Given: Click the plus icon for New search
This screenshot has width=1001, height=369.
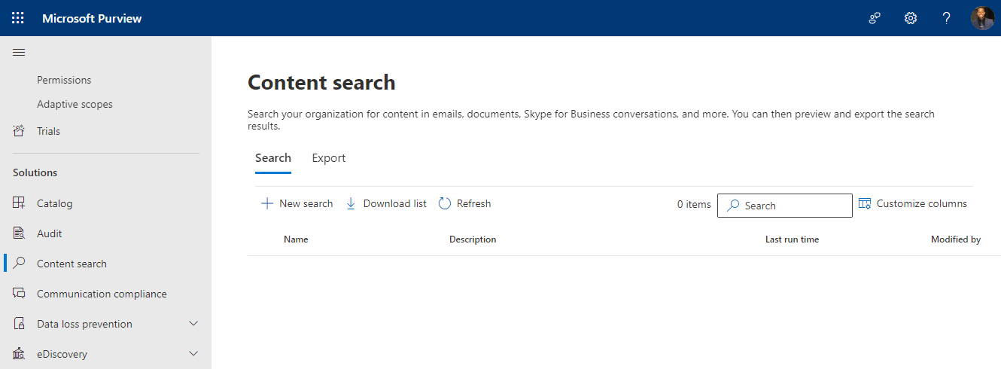Looking at the screenshot, I should [266, 203].
